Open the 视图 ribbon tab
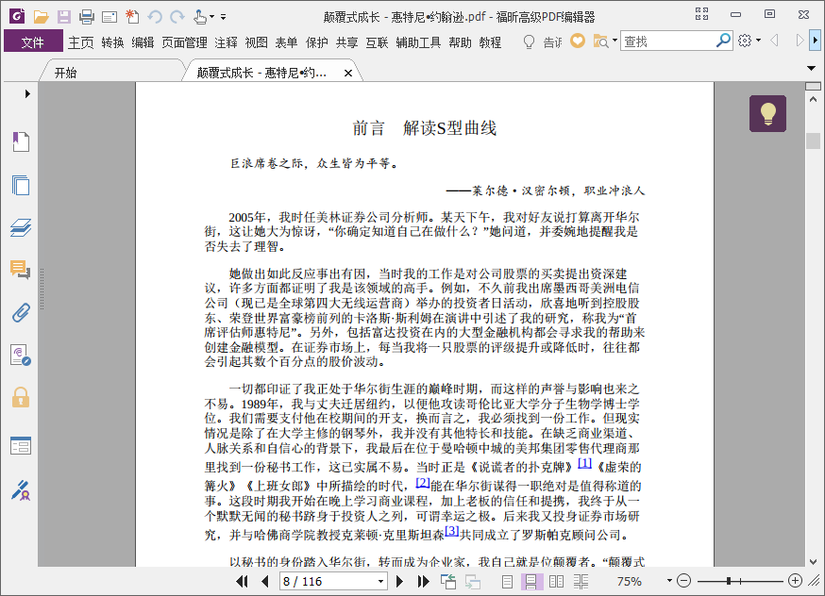 (x=256, y=42)
